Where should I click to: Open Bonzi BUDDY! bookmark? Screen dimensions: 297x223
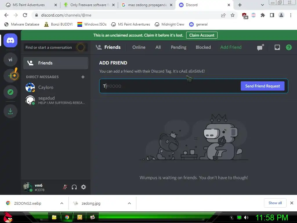pyautogui.click(x=58, y=24)
